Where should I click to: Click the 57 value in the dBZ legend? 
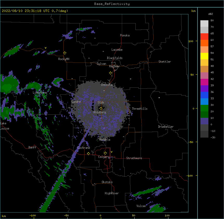(212, 47)
